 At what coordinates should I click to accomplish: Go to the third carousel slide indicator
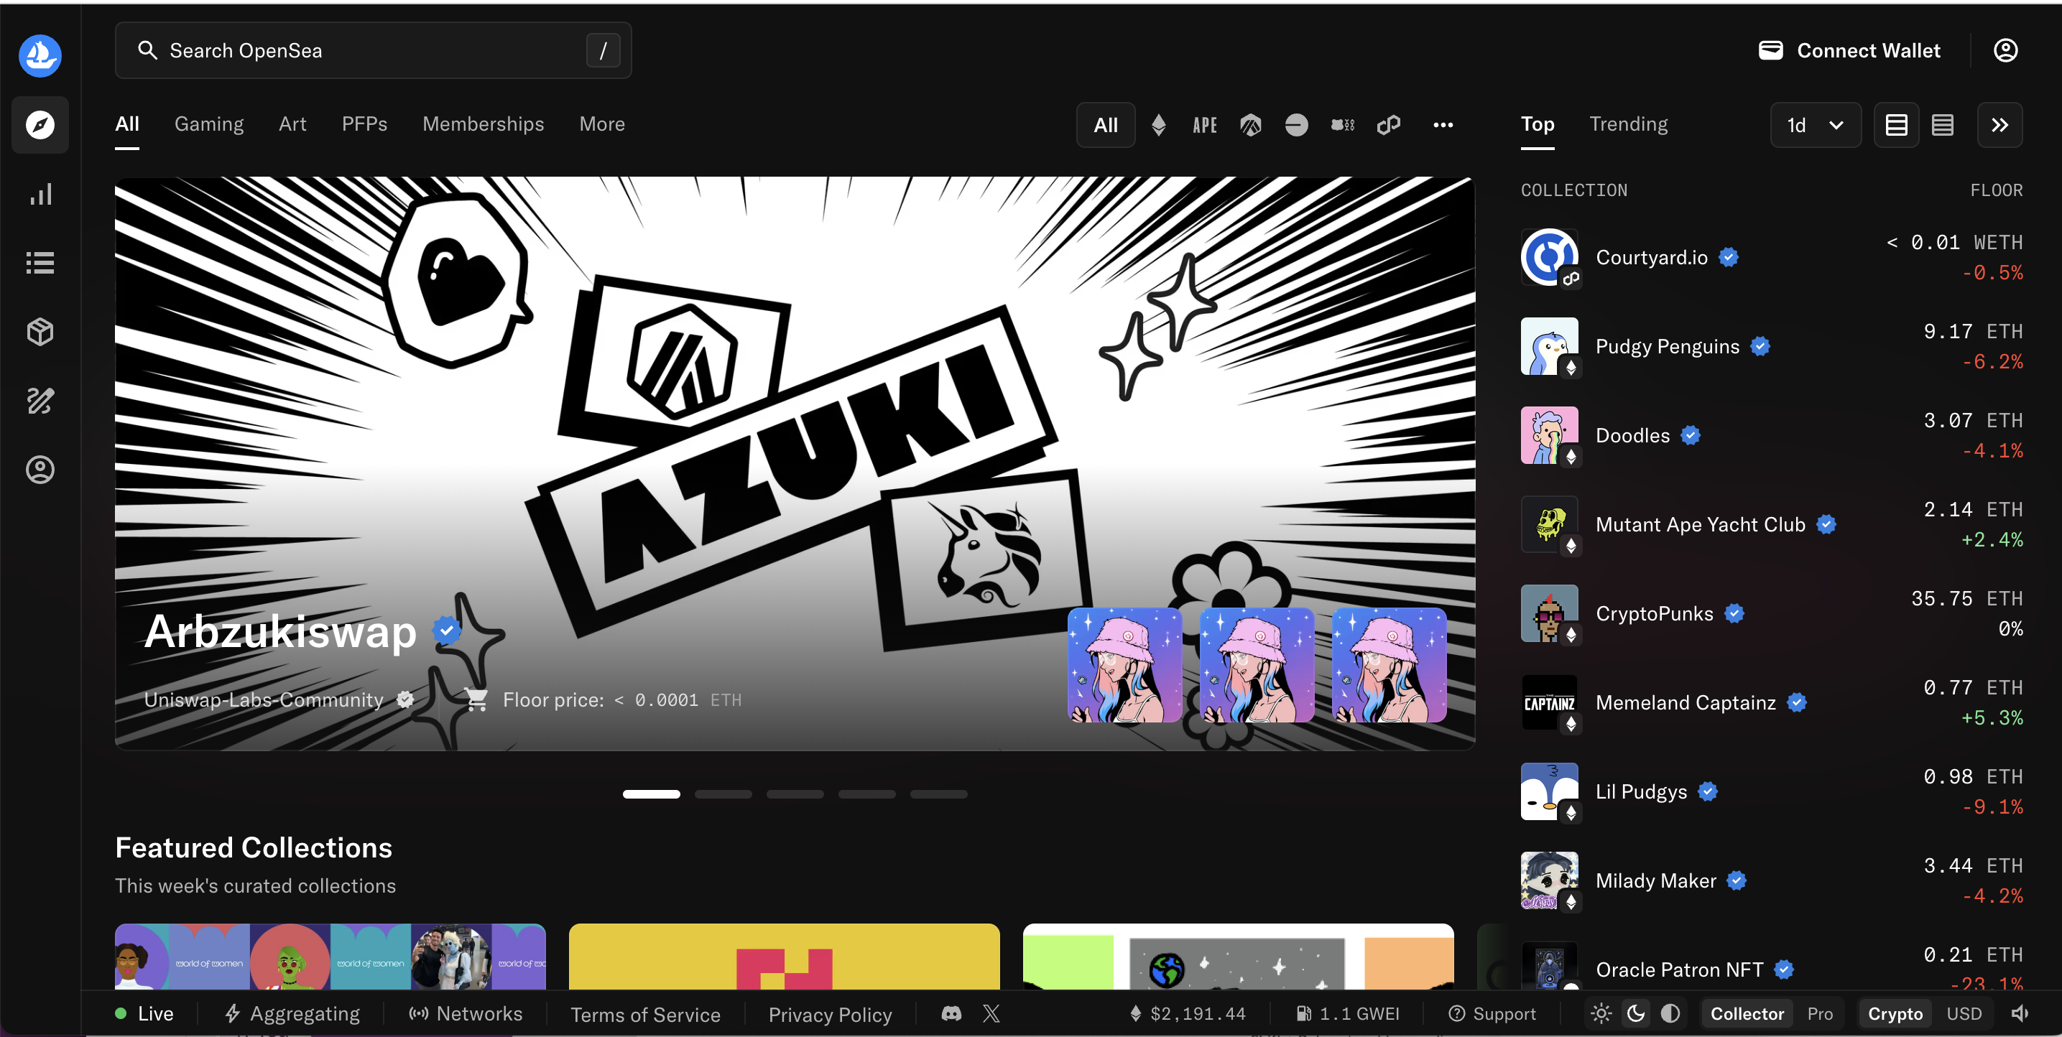click(x=795, y=794)
